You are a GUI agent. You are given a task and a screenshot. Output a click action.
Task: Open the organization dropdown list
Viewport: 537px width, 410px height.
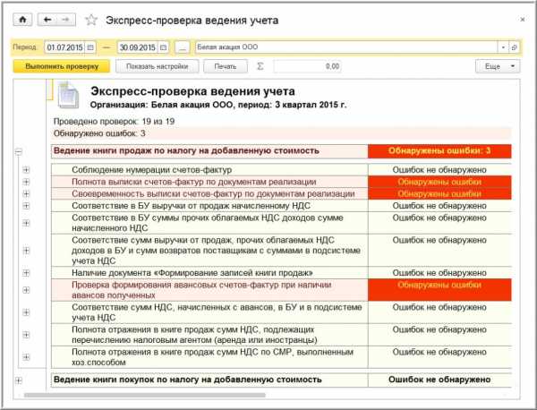[x=504, y=47]
